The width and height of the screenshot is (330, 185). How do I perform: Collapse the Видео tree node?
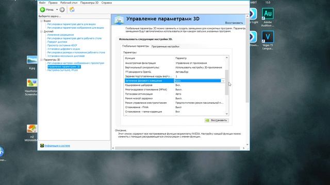(x=41, y=21)
